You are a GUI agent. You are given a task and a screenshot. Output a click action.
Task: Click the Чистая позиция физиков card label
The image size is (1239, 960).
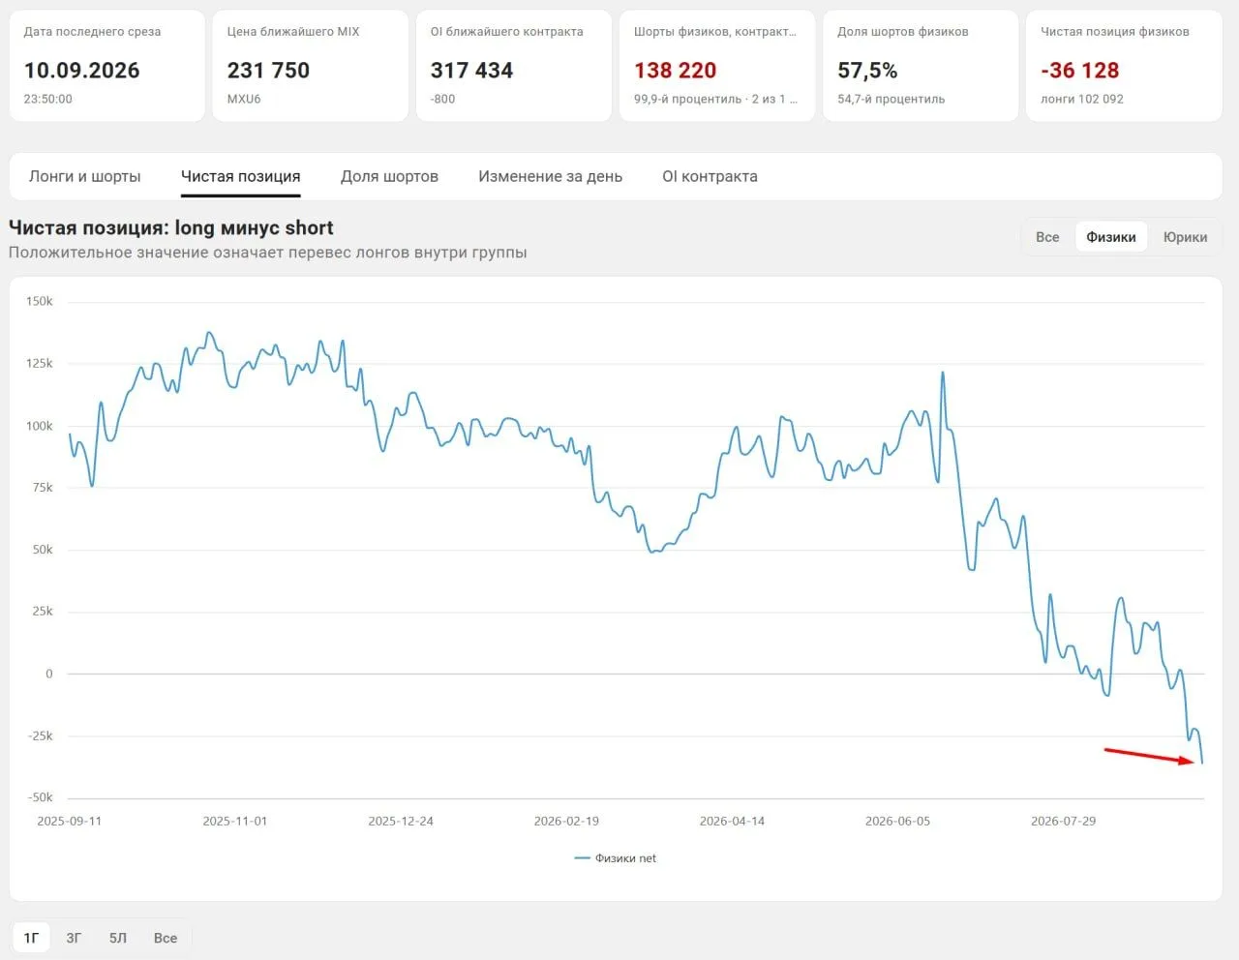1115,32
